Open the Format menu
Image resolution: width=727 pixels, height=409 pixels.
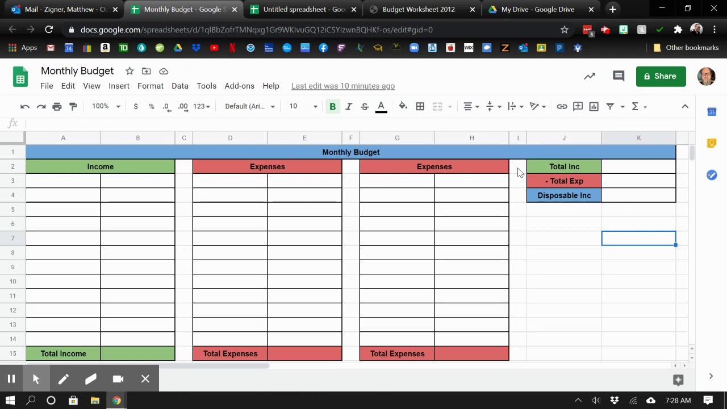(151, 86)
